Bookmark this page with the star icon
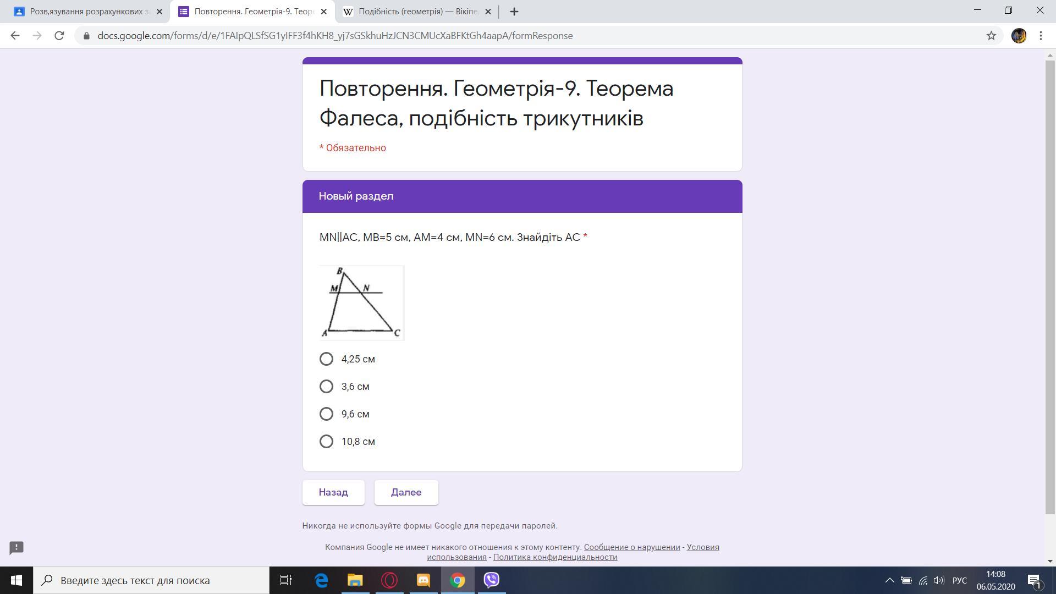 pos(991,36)
